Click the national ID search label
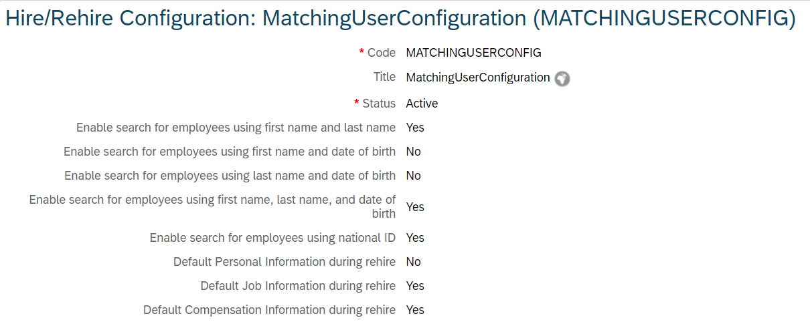Image resolution: width=810 pixels, height=326 pixels. 273,238
